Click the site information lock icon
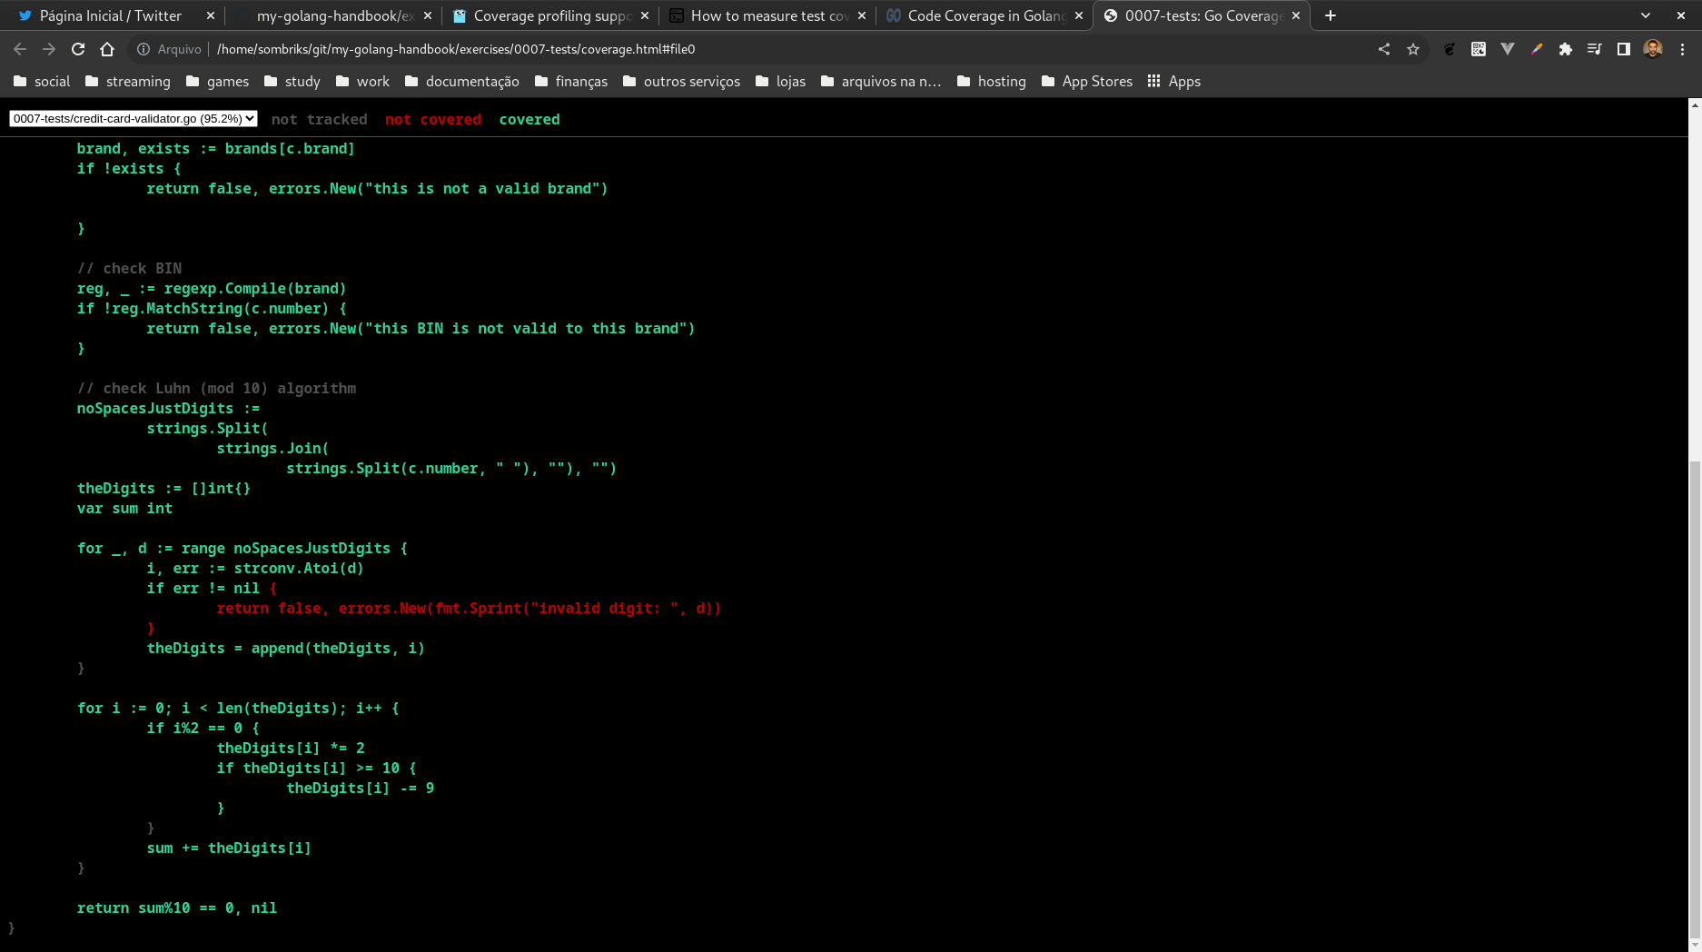This screenshot has height=952, width=1702. point(144,49)
